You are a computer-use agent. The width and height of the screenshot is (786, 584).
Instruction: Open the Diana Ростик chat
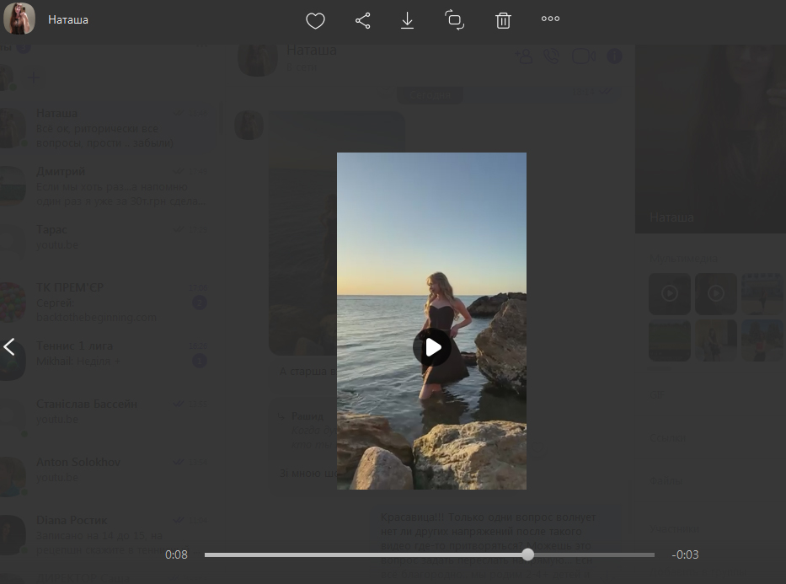(108, 535)
